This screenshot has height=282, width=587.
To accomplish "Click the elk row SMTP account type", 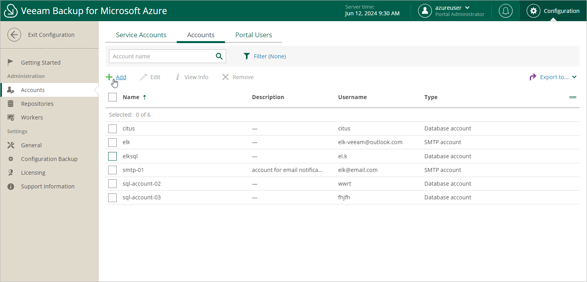I will (443, 142).
